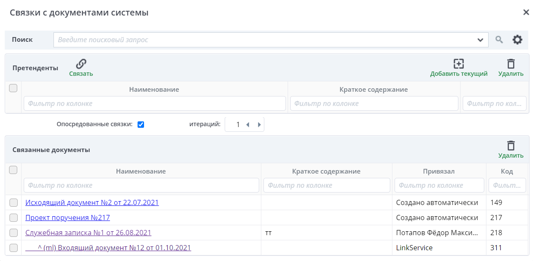Image resolution: width=533 pixels, height=261 pixels.
Task: Click 'Краткое содержание' filter in Связанные документы
Action: [326, 185]
